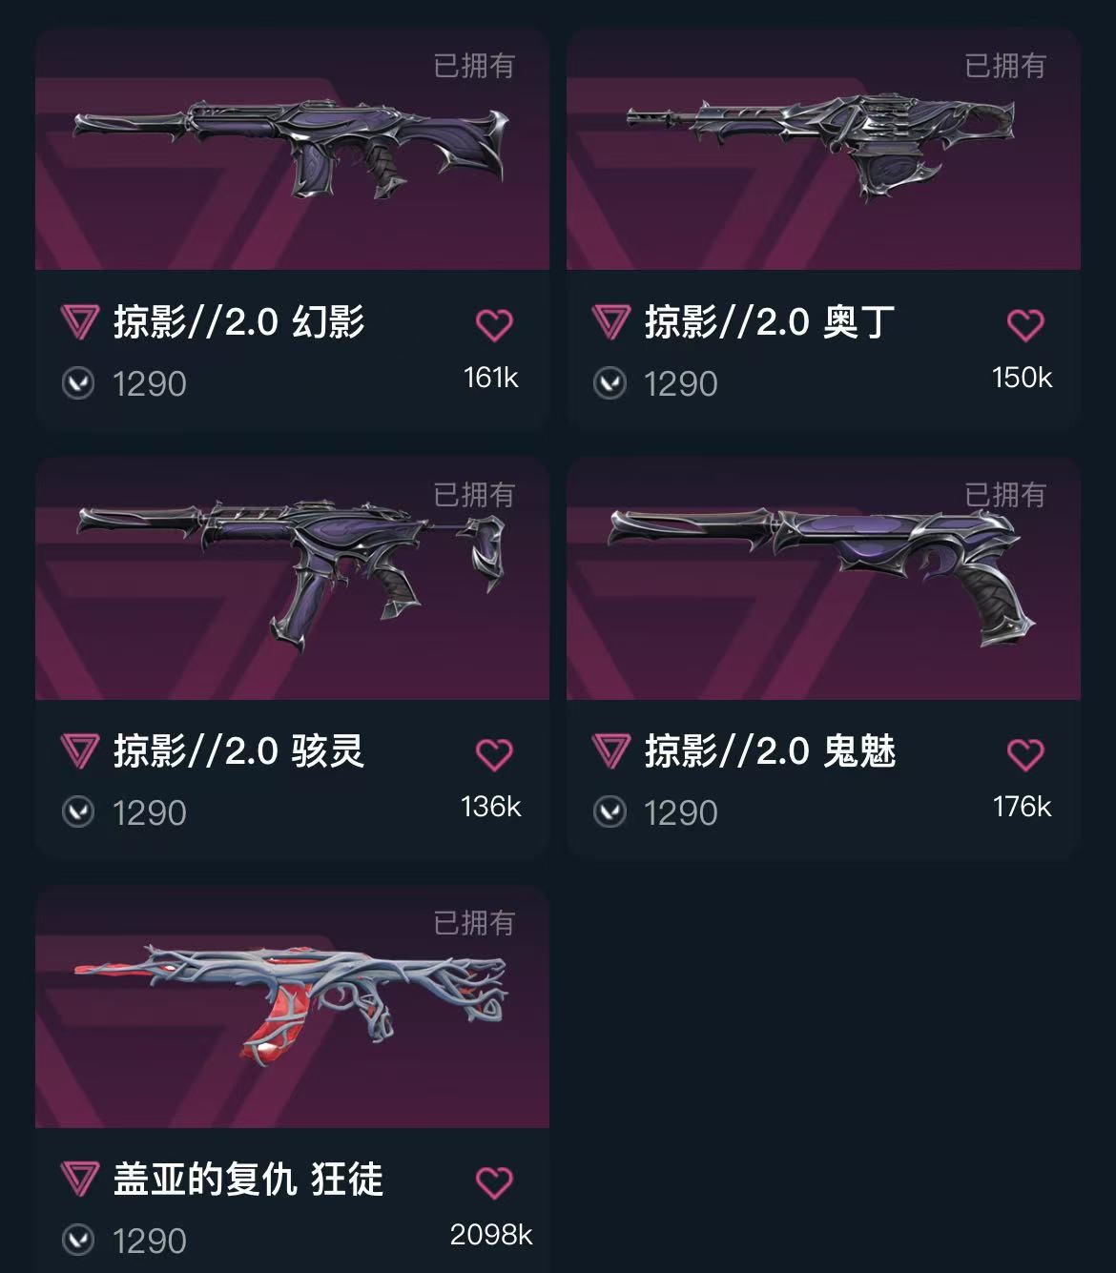Click the rarity triangle icon beside 鬼魅
The height and width of the screenshot is (1273, 1116).
[611, 751]
